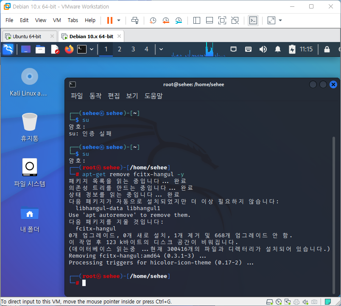Close the Ubuntu 64-bit tab
The image size is (341, 306).
pos(52,36)
